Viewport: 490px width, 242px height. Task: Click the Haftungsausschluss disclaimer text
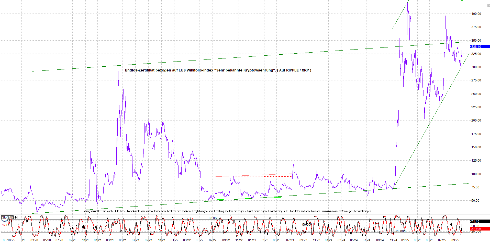tap(199, 211)
